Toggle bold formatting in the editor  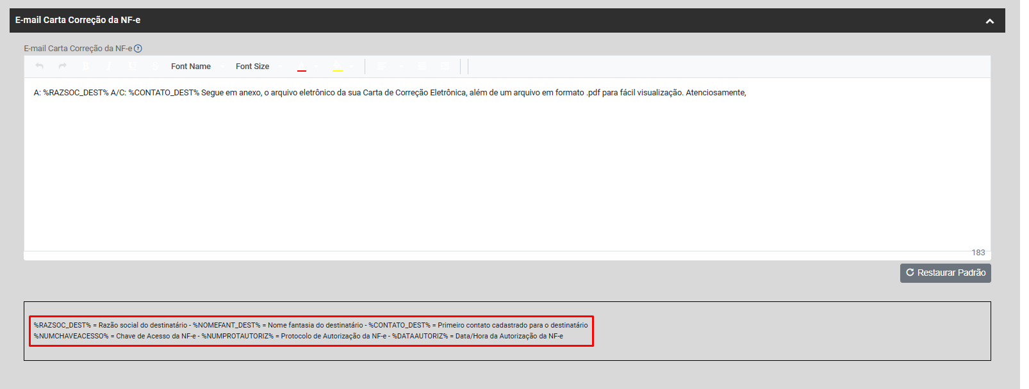[x=86, y=67]
